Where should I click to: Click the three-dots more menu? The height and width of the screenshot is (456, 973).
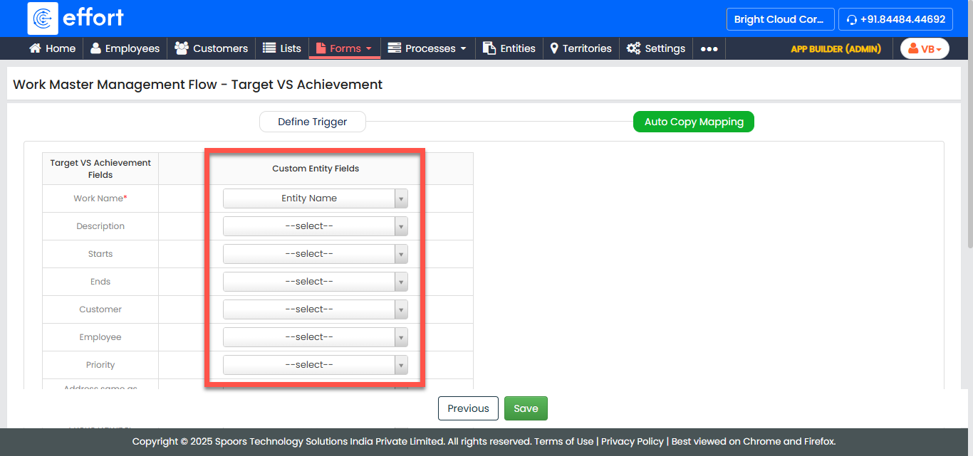click(709, 49)
